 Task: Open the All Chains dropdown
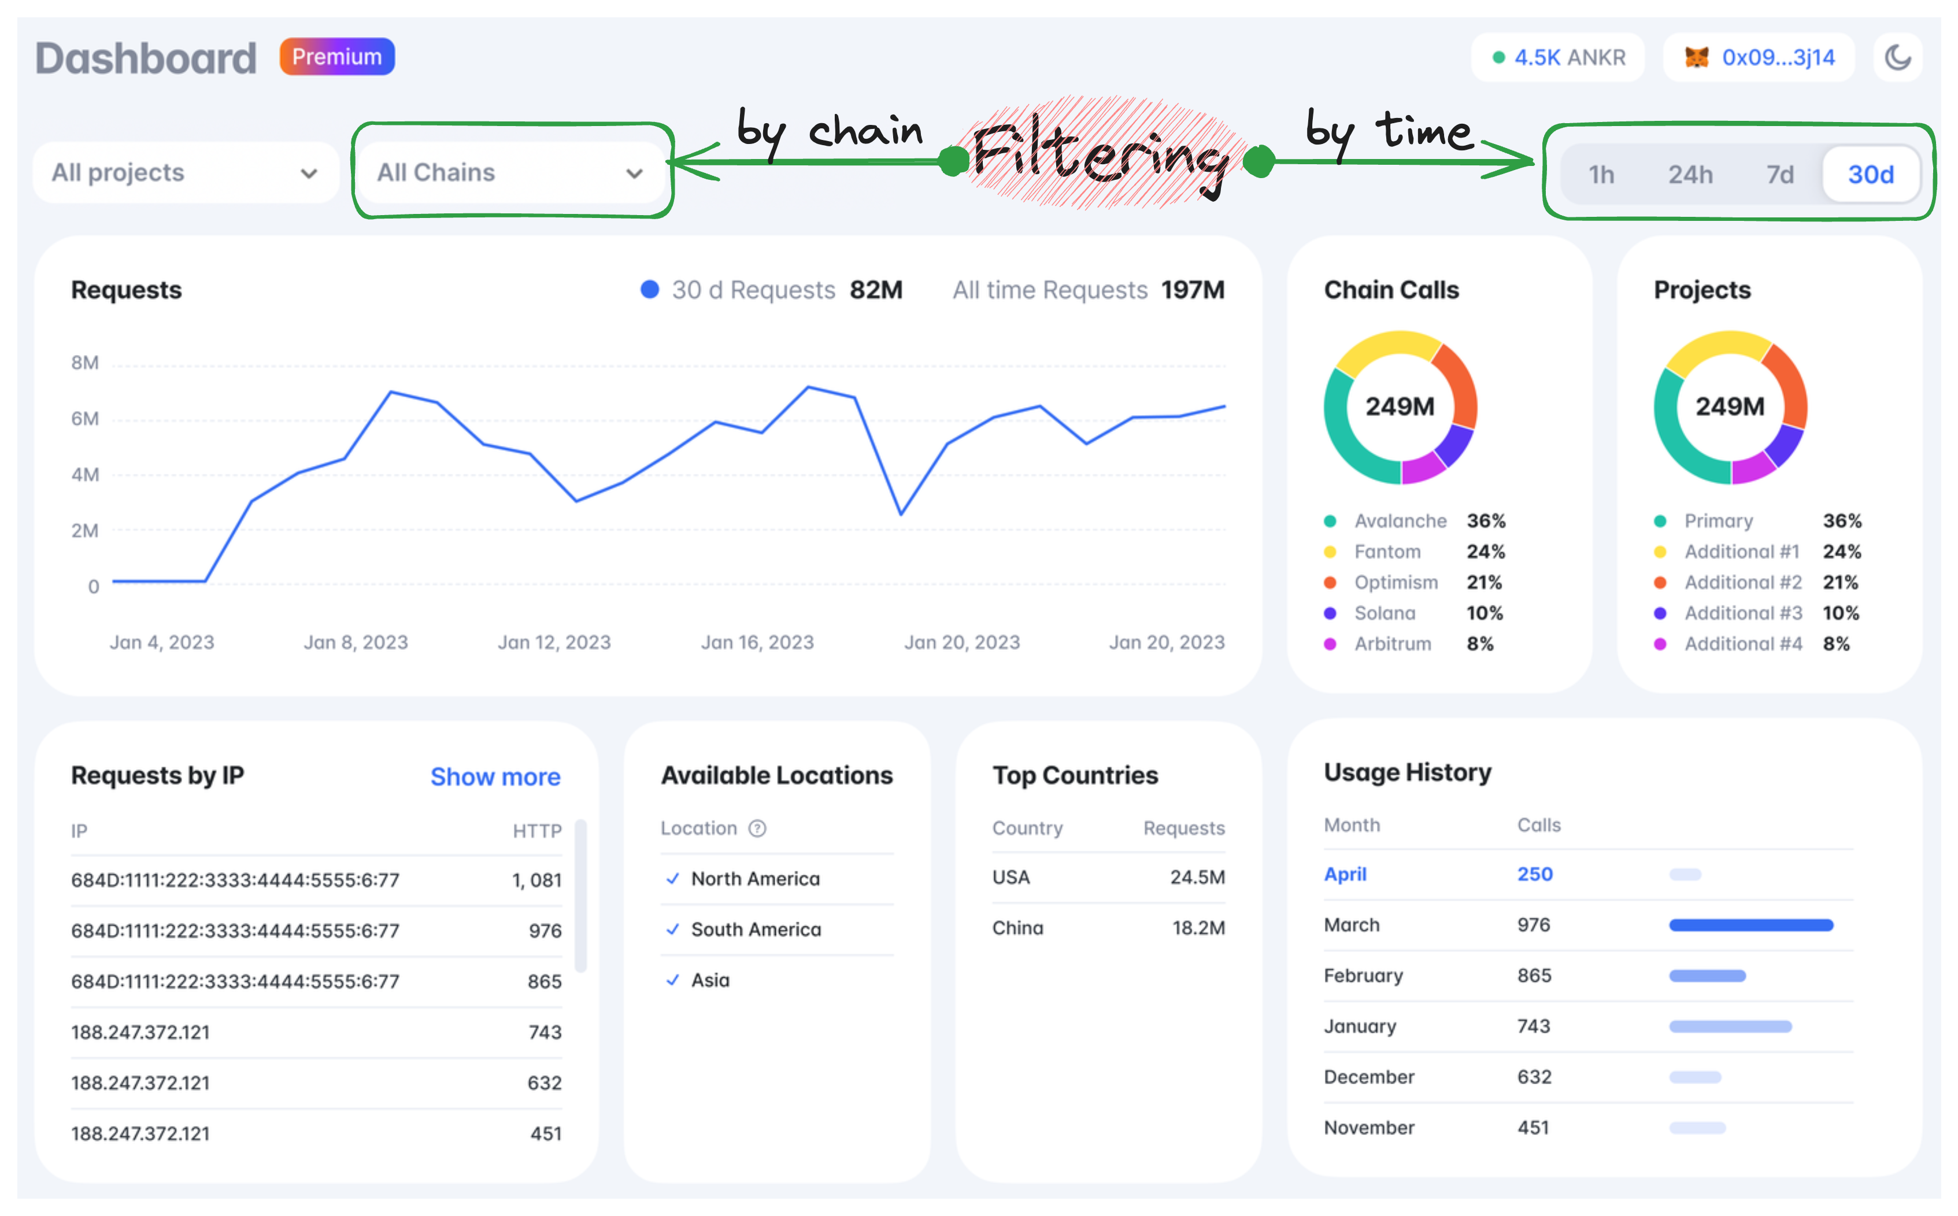pyautogui.click(x=512, y=173)
